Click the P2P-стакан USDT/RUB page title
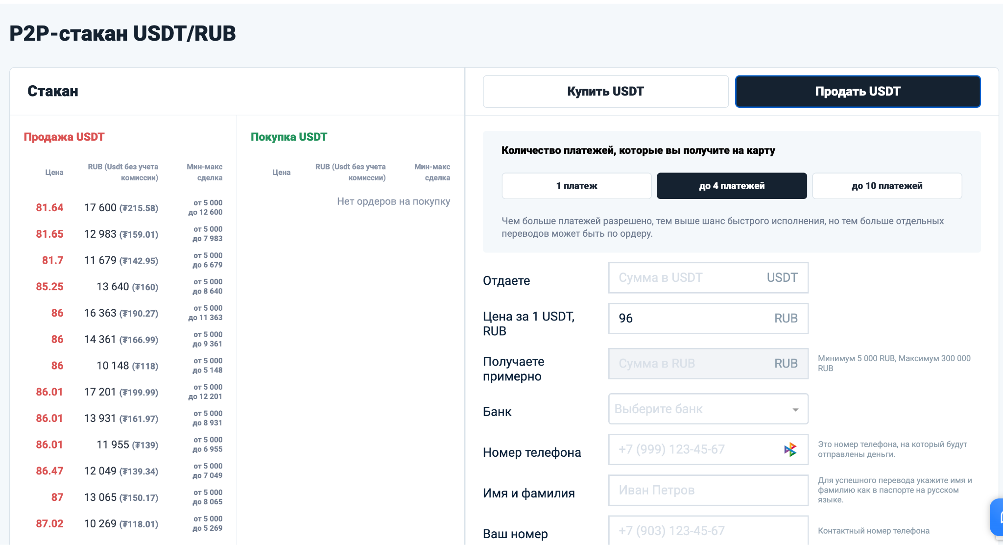The width and height of the screenshot is (1003, 545). 122,33
